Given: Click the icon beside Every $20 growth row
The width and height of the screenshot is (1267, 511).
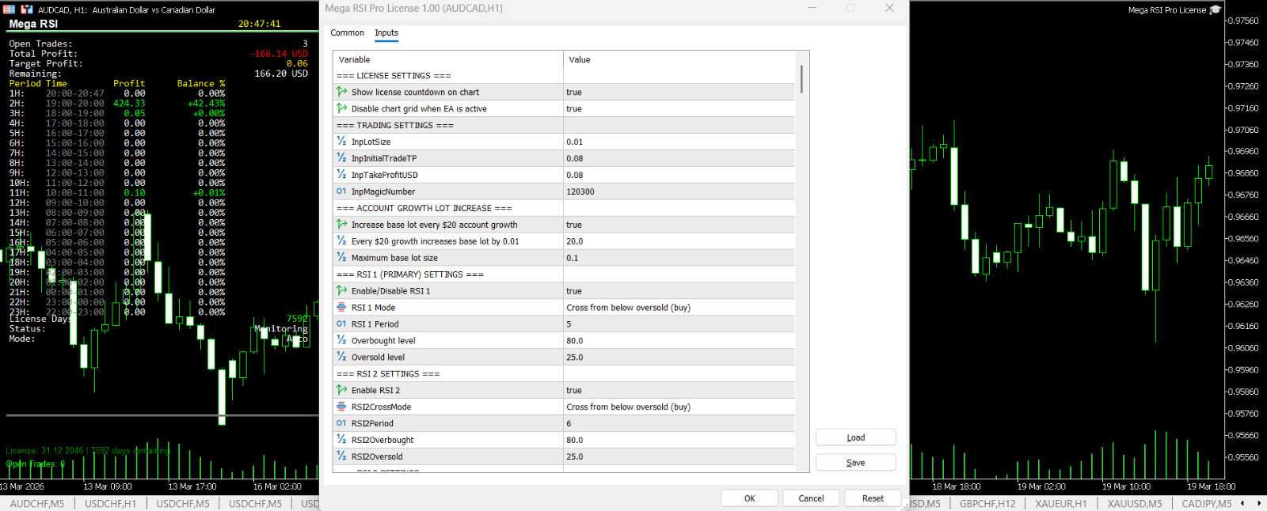Looking at the screenshot, I should 341,241.
